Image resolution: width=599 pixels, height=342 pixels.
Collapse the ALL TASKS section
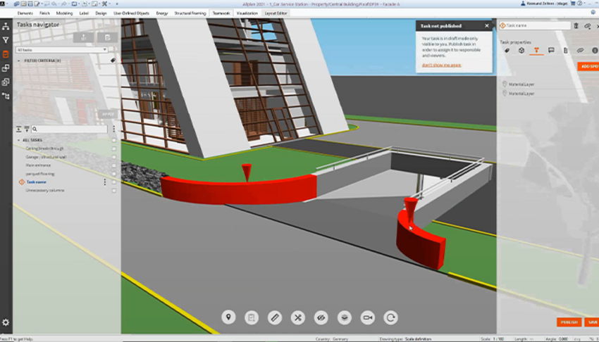[x=18, y=140]
